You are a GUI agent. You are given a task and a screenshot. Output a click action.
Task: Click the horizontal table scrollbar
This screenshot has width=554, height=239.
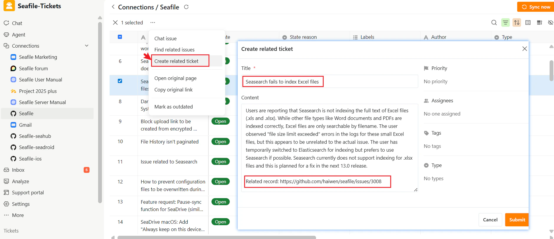pyautogui.click(x=216, y=237)
